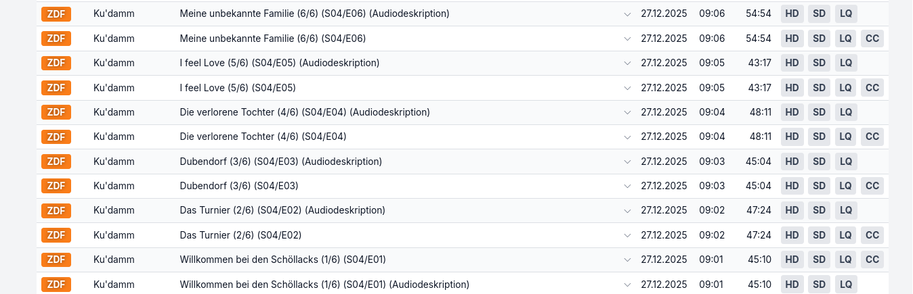
Task: Open subtitles CC for Die verlorene Tochter (S04/E04)
Action: (872, 137)
